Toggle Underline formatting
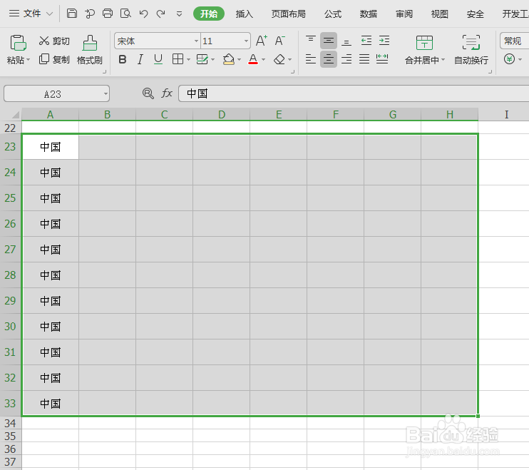The image size is (529, 470). (158, 59)
